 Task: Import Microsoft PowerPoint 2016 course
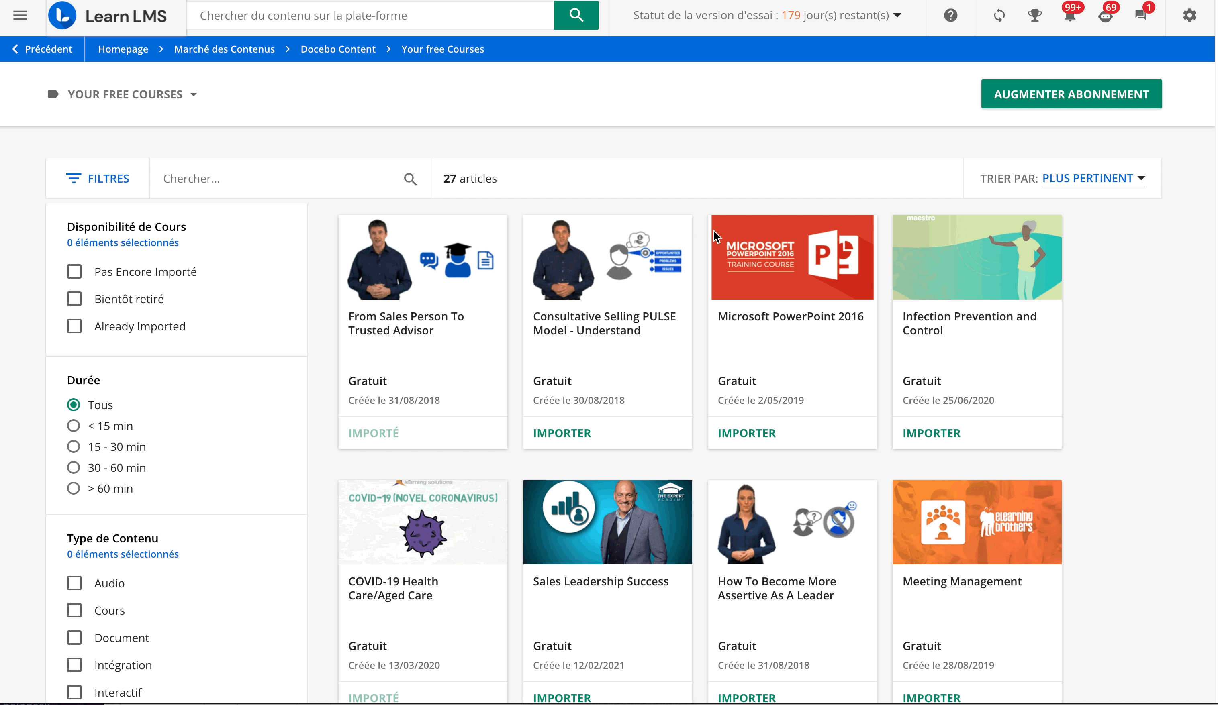[x=746, y=434]
